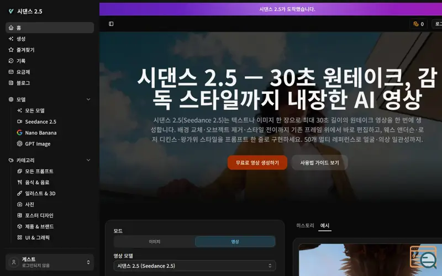This screenshot has height=276, width=442.
Task: Click 사용법 가이드 보기 button
Action: (319, 162)
